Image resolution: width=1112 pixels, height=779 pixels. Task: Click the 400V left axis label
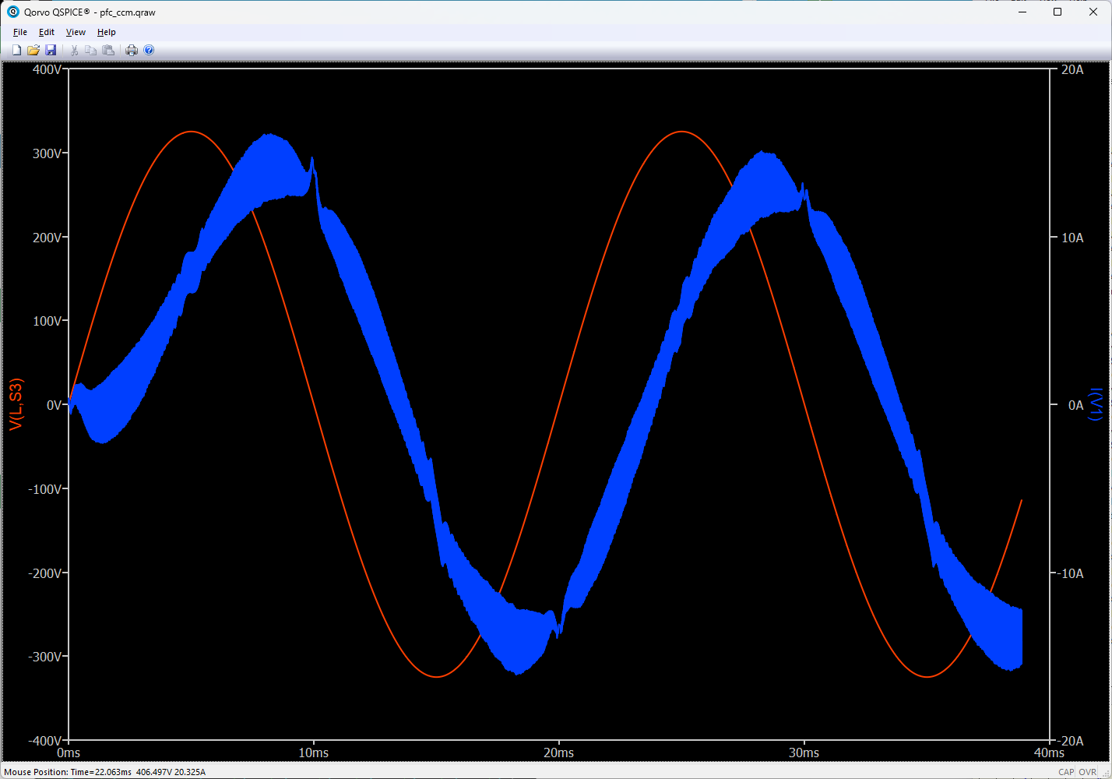point(47,69)
